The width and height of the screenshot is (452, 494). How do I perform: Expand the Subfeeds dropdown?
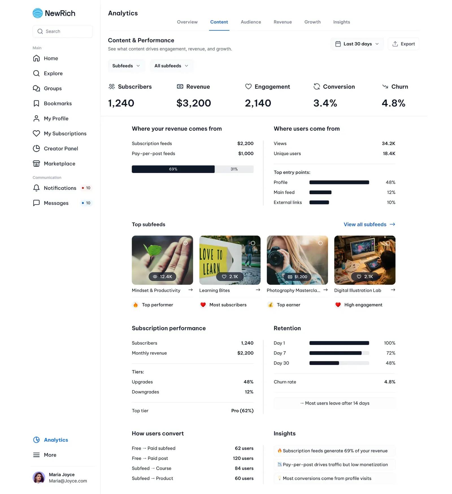(x=127, y=66)
